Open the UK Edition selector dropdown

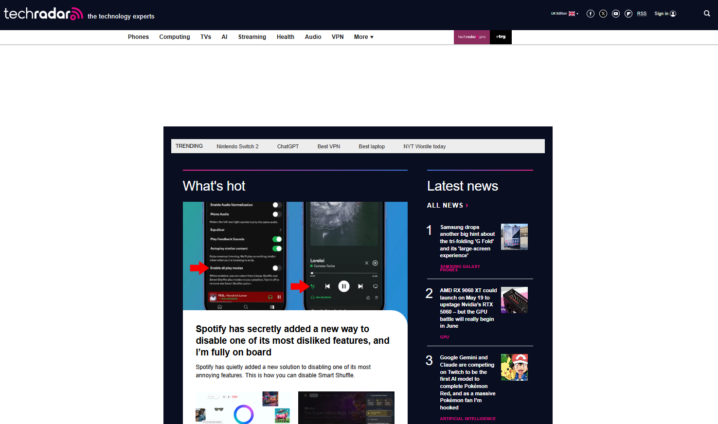(x=565, y=14)
